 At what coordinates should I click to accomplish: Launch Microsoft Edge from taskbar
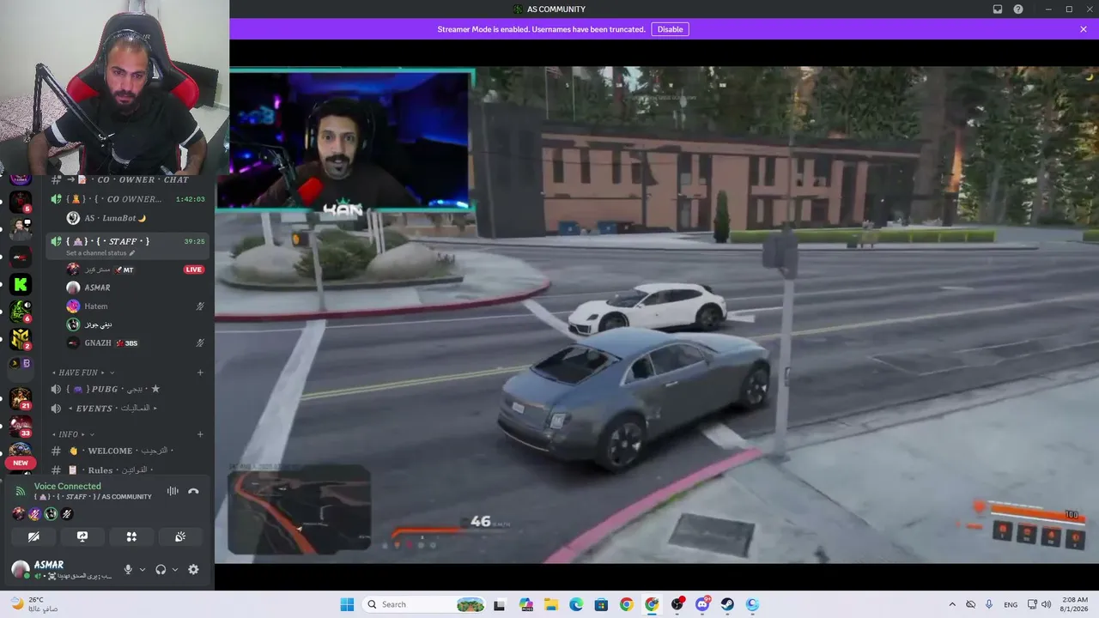click(576, 604)
